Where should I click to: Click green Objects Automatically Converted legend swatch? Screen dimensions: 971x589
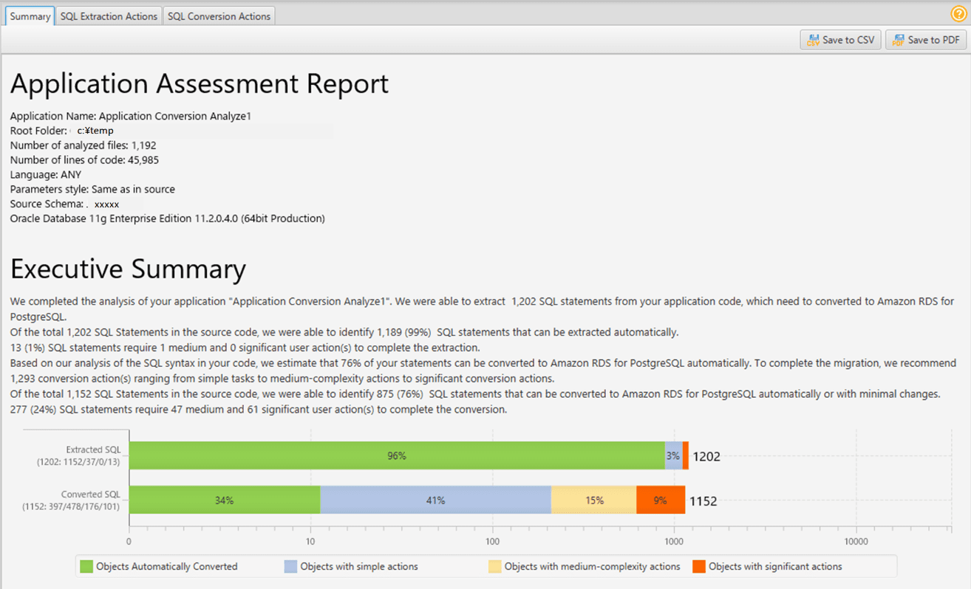click(86, 567)
